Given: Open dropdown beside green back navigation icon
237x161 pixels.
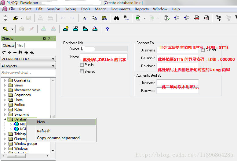Looking at the screenshot, I should pos(145,18).
